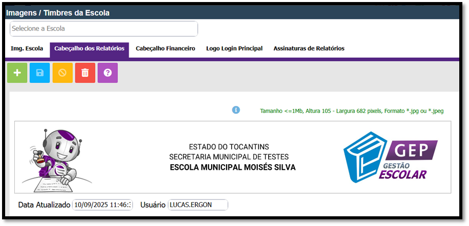The image size is (469, 226).
Task: Open help with the purple question mark icon
Action: (x=108, y=73)
